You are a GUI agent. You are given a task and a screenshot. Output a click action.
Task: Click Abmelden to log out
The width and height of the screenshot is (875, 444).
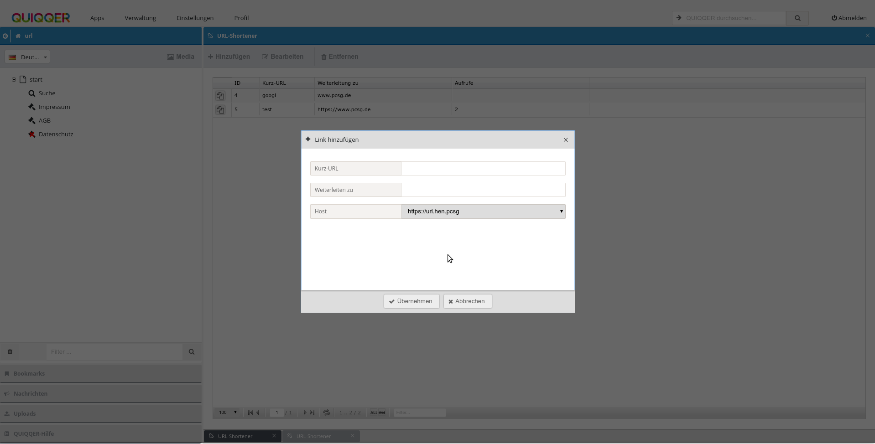coord(849,18)
